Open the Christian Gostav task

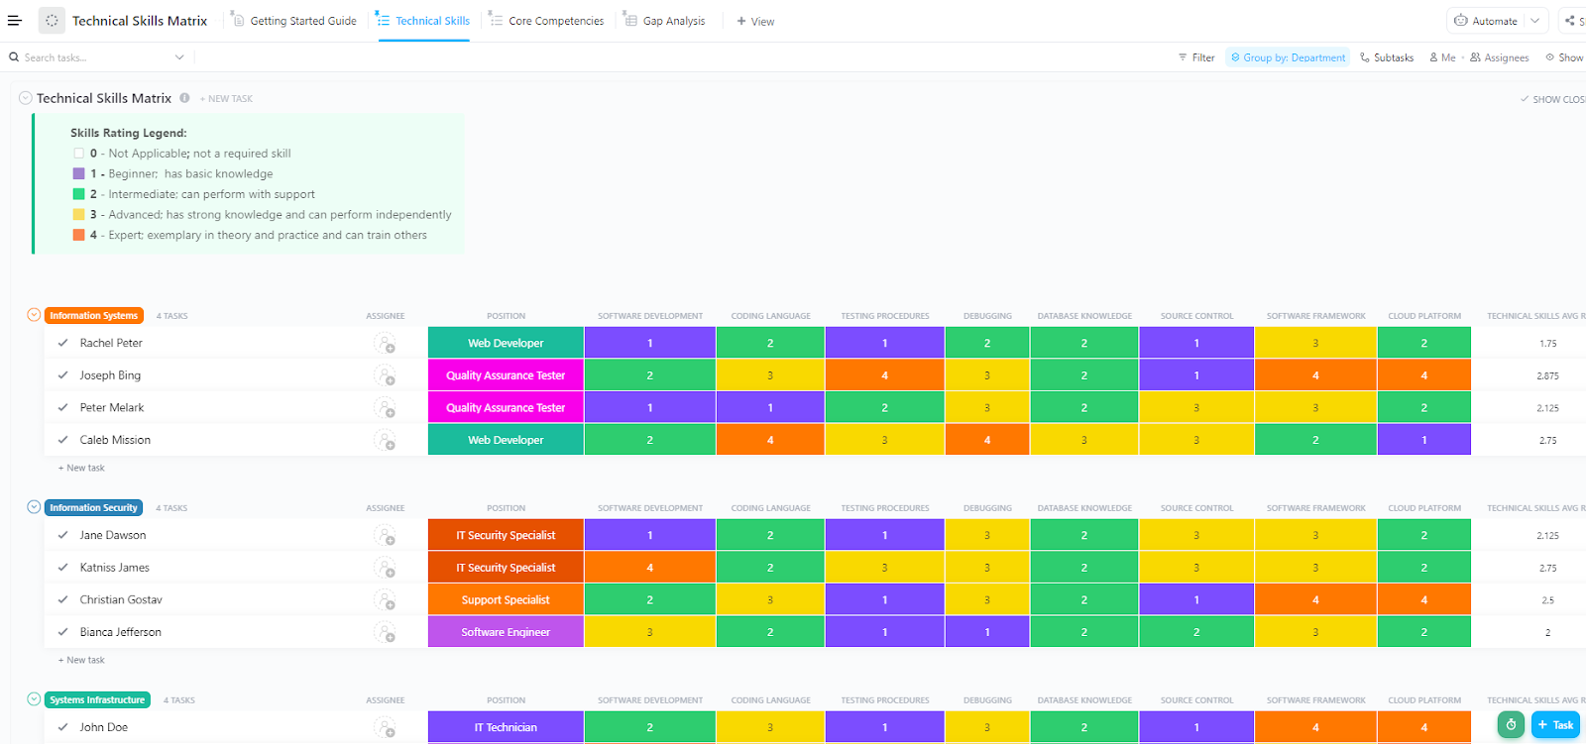121,599
